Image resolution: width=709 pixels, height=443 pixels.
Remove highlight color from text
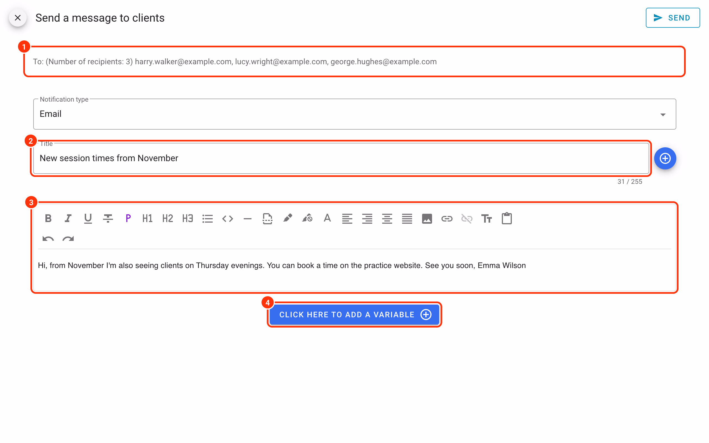pyautogui.click(x=307, y=218)
